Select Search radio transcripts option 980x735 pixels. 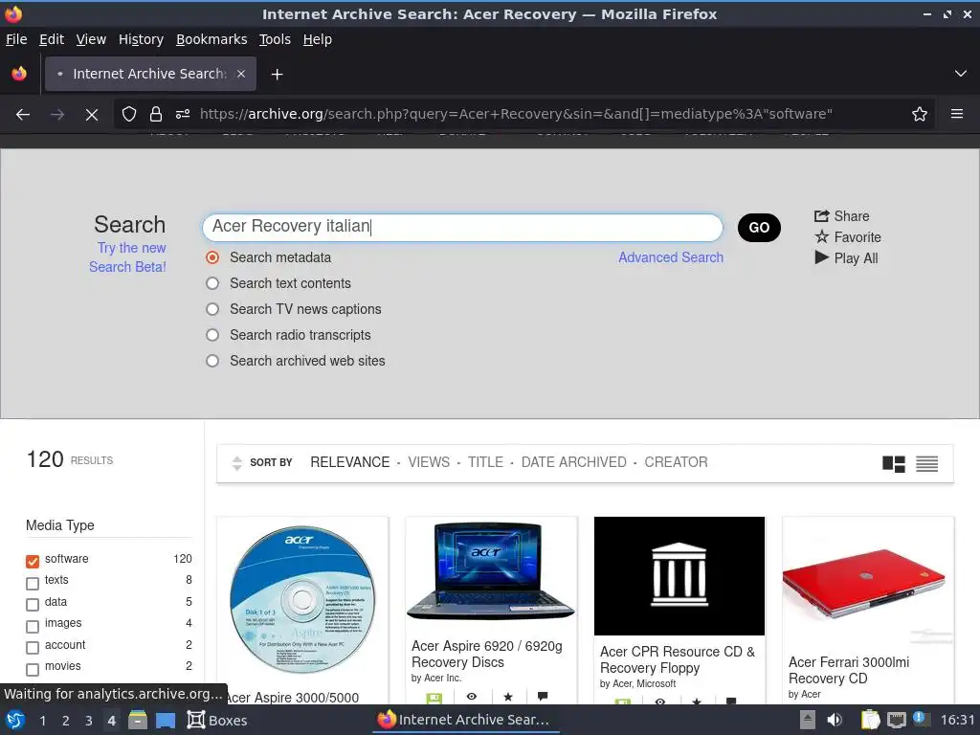[212, 335]
